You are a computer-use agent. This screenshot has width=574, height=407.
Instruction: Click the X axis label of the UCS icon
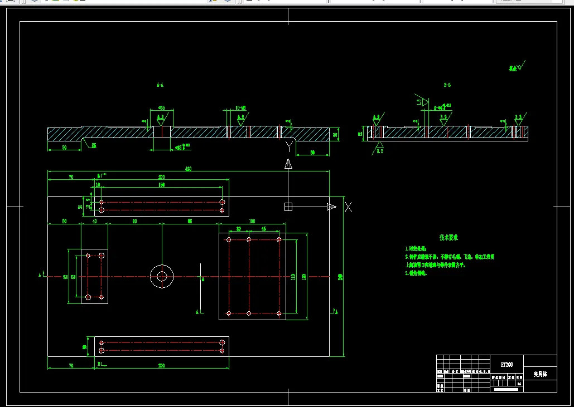click(348, 207)
